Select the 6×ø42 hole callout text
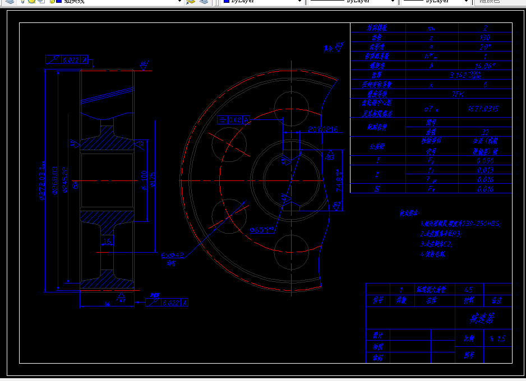 point(172,255)
